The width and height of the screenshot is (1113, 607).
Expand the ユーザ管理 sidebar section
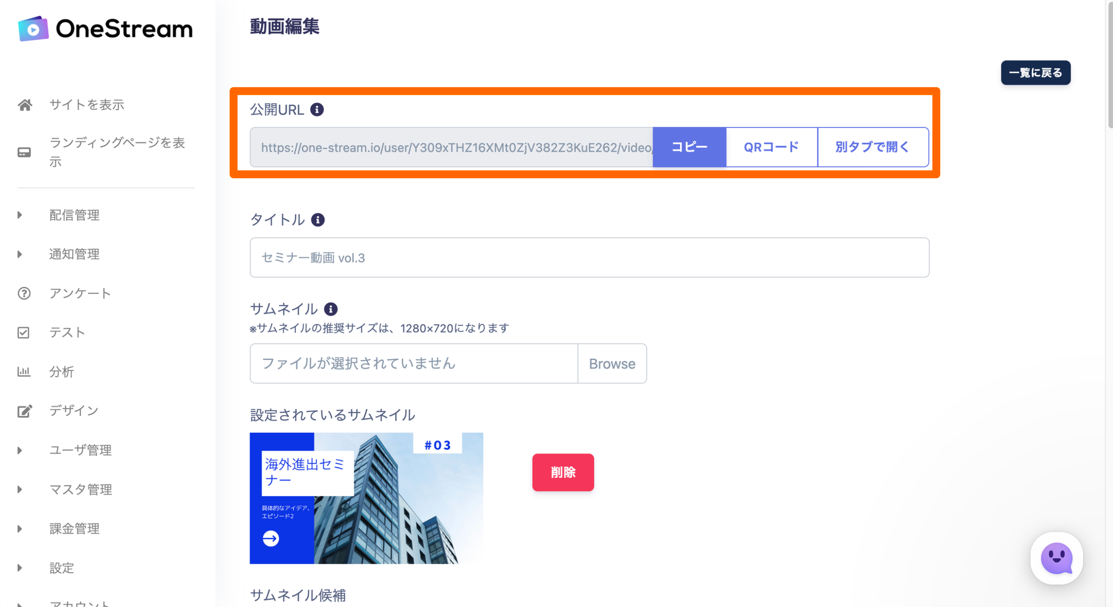pyautogui.click(x=20, y=450)
